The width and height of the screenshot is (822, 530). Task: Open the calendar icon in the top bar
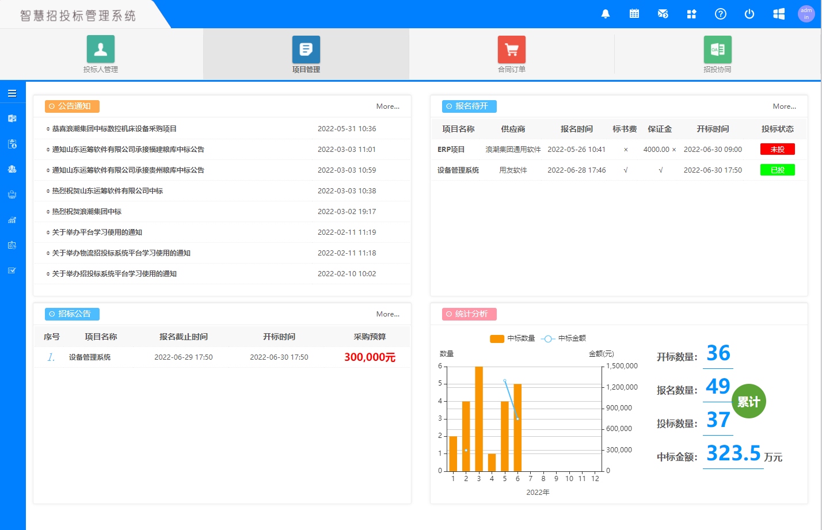click(634, 14)
